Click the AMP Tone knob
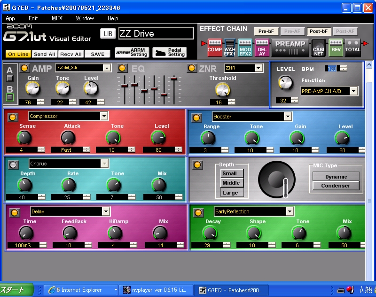This screenshot has height=297, width=376. coord(63,88)
